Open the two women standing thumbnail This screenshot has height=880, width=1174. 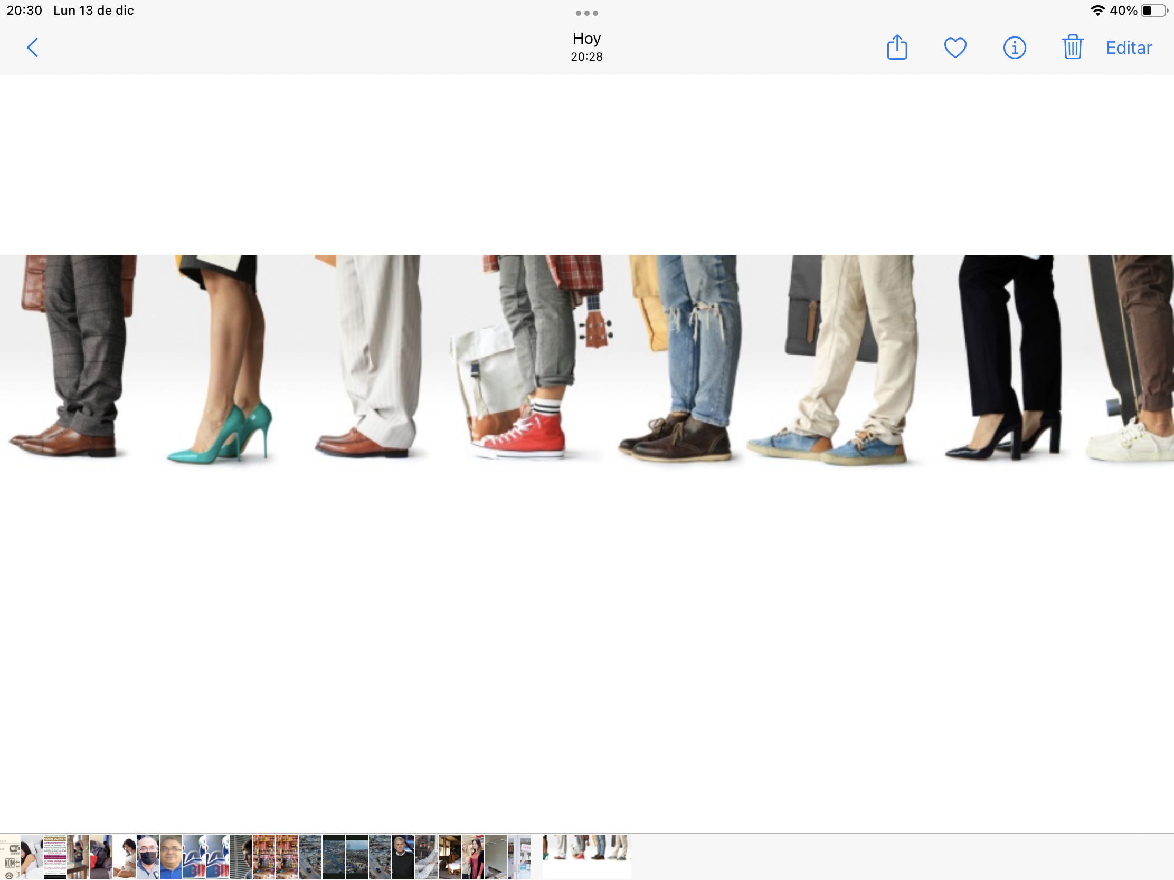pyautogui.click(x=472, y=857)
